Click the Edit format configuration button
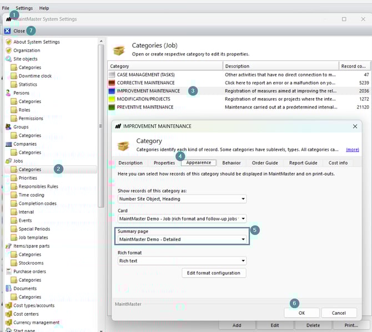 coord(214,273)
